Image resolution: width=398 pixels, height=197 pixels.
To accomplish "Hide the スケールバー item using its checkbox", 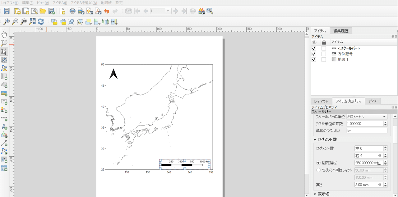I will [313, 48].
